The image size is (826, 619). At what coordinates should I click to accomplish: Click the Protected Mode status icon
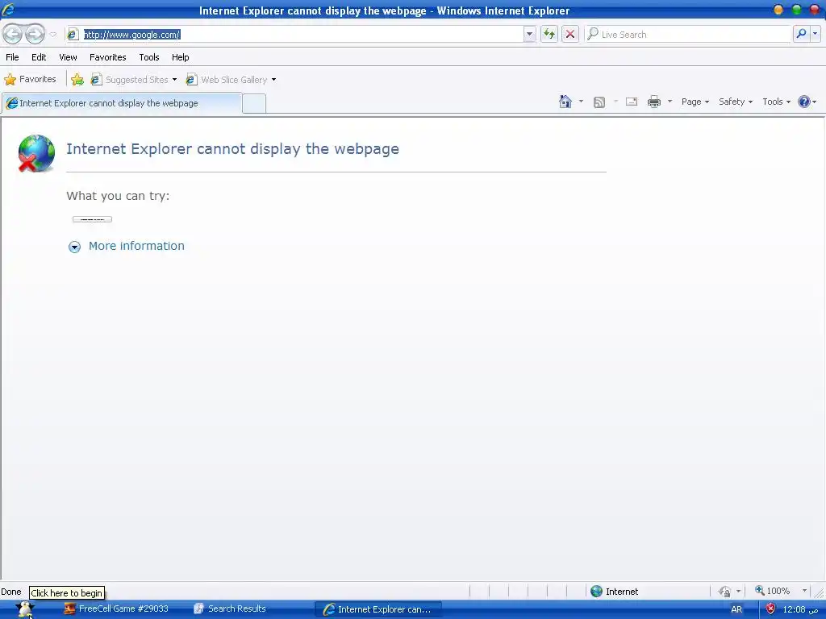pos(725,592)
